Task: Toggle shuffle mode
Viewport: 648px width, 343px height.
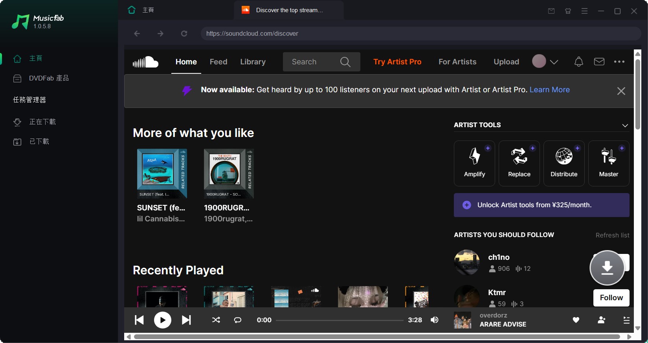Action: click(x=216, y=320)
